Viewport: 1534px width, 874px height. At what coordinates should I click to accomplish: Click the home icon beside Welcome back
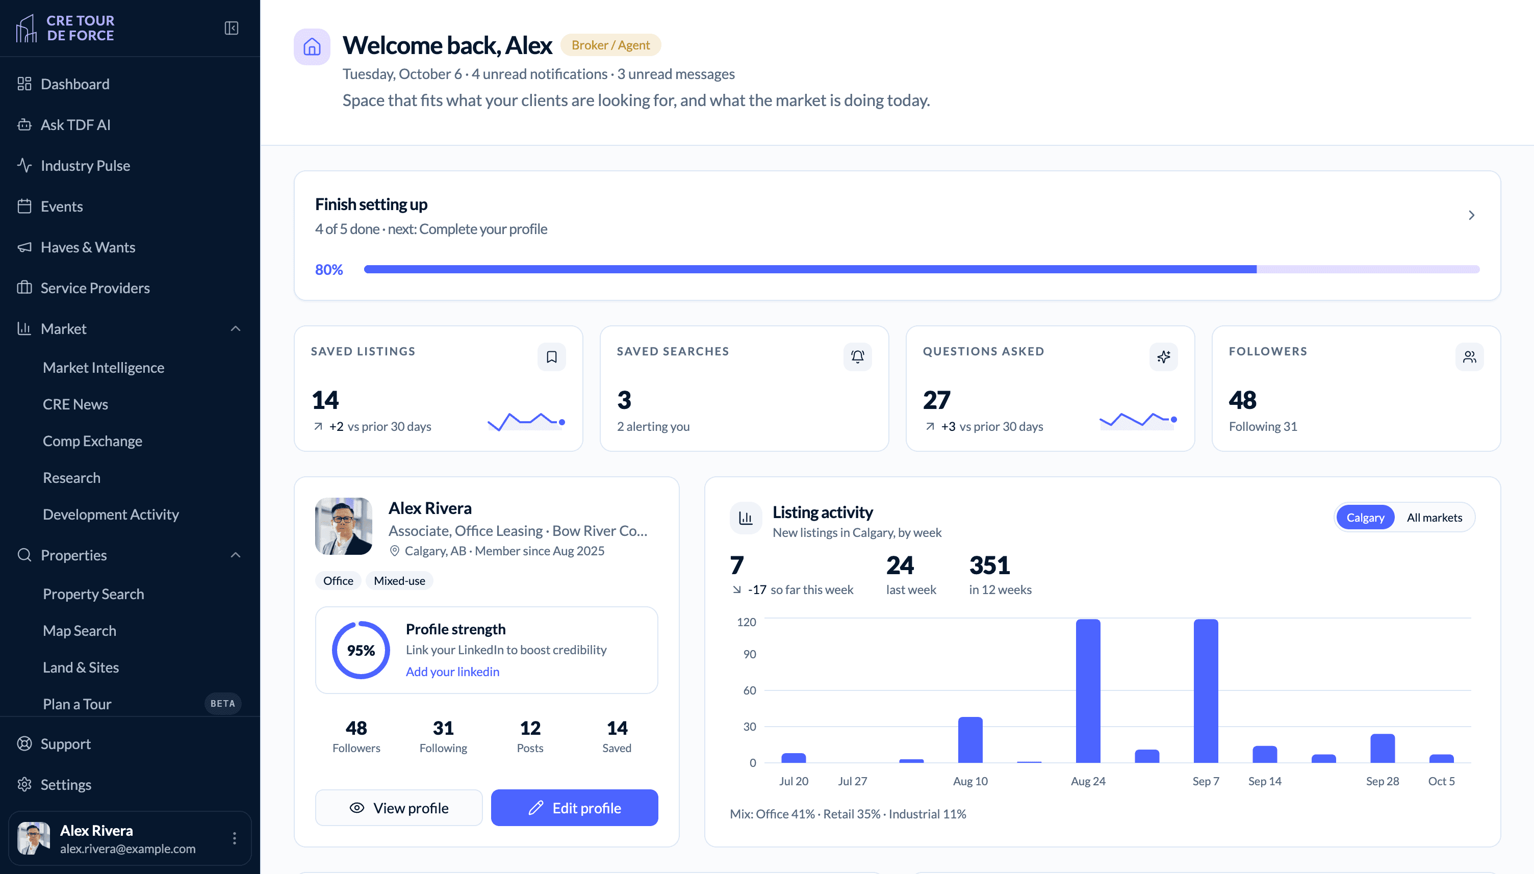tap(312, 46)
